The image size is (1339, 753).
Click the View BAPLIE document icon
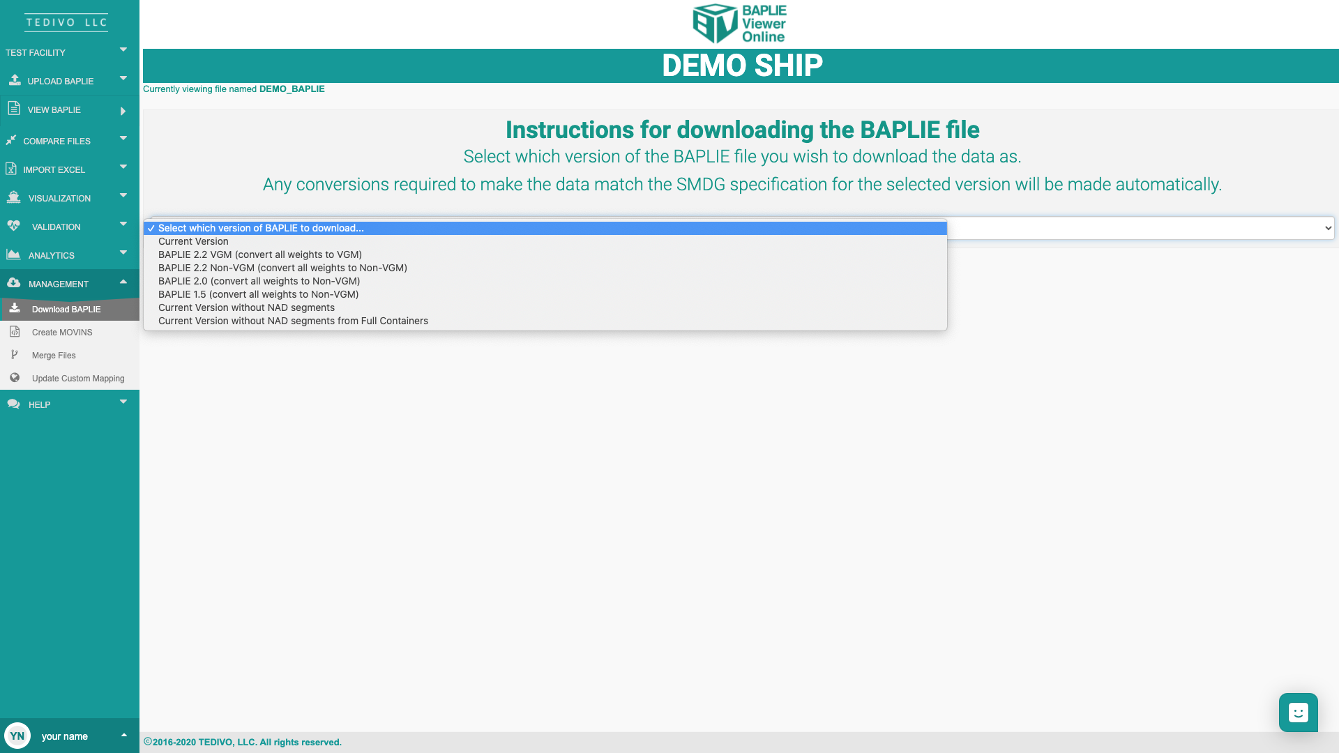pos(14,109)
